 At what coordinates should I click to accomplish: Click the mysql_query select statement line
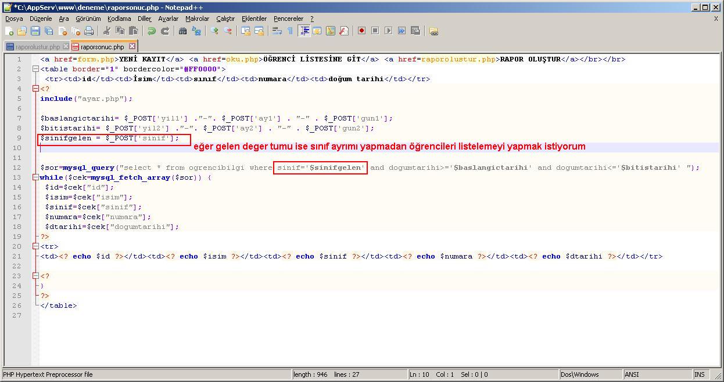coord(370,168)
